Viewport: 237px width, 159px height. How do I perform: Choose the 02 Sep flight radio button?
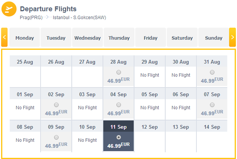click(x=56, y=105)
